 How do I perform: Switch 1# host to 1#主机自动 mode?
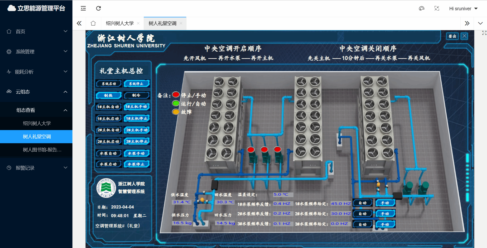pos(109,107)
